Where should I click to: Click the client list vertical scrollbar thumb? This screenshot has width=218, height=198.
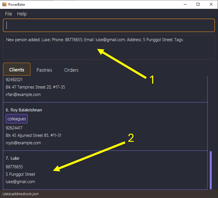(211, 170)
